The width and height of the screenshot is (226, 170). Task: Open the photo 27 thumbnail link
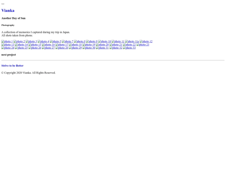[x=48, y=48]
